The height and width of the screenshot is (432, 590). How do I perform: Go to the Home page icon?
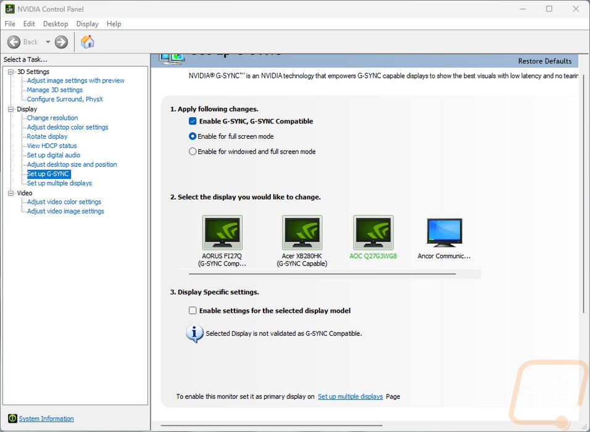87,41
